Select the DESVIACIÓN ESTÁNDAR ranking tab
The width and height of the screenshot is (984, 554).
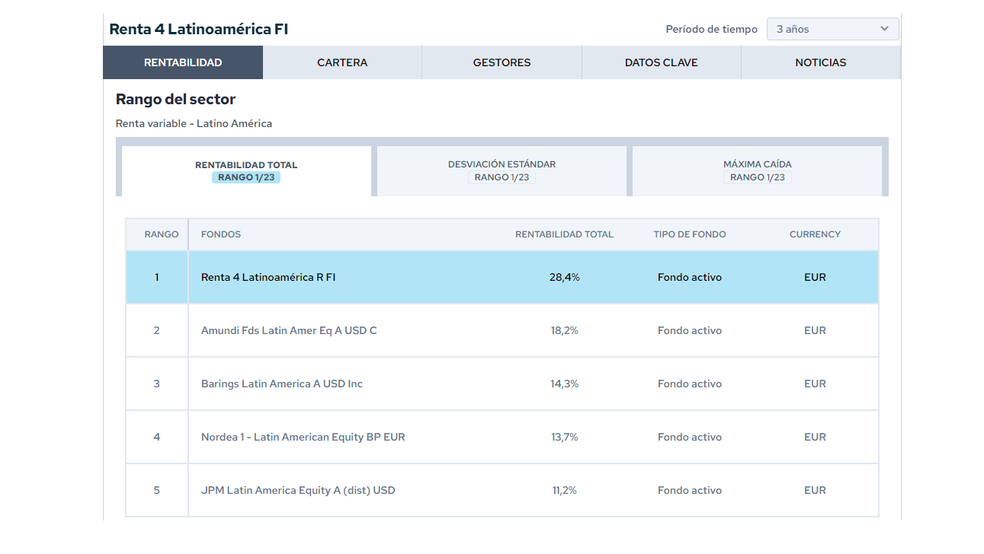tap(502, 171)
